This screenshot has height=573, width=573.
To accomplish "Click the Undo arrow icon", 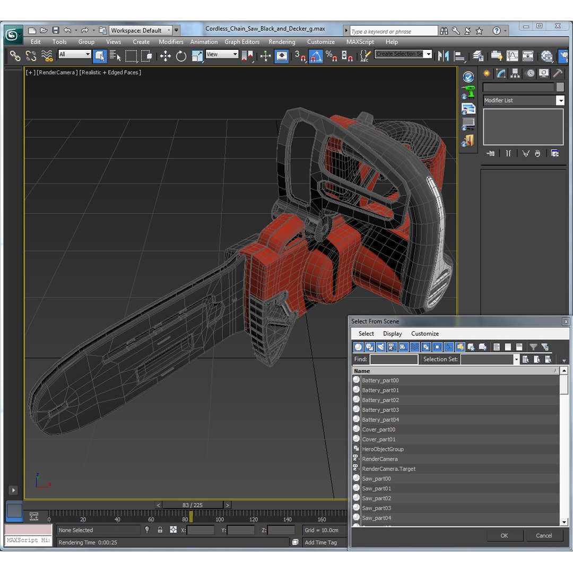I will point(67,30).
